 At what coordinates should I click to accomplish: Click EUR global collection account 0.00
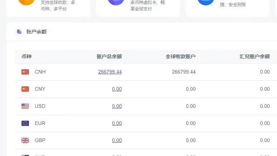click(191, 123)
